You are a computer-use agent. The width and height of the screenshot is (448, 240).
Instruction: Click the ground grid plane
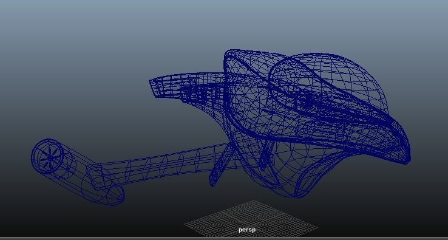251,218
